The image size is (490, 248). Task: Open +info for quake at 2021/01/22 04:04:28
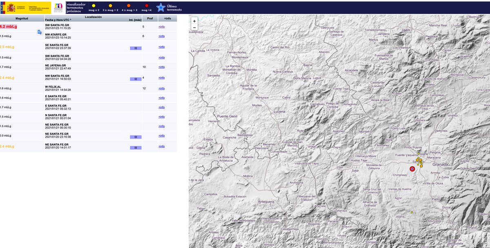click(x=162, y=57)
